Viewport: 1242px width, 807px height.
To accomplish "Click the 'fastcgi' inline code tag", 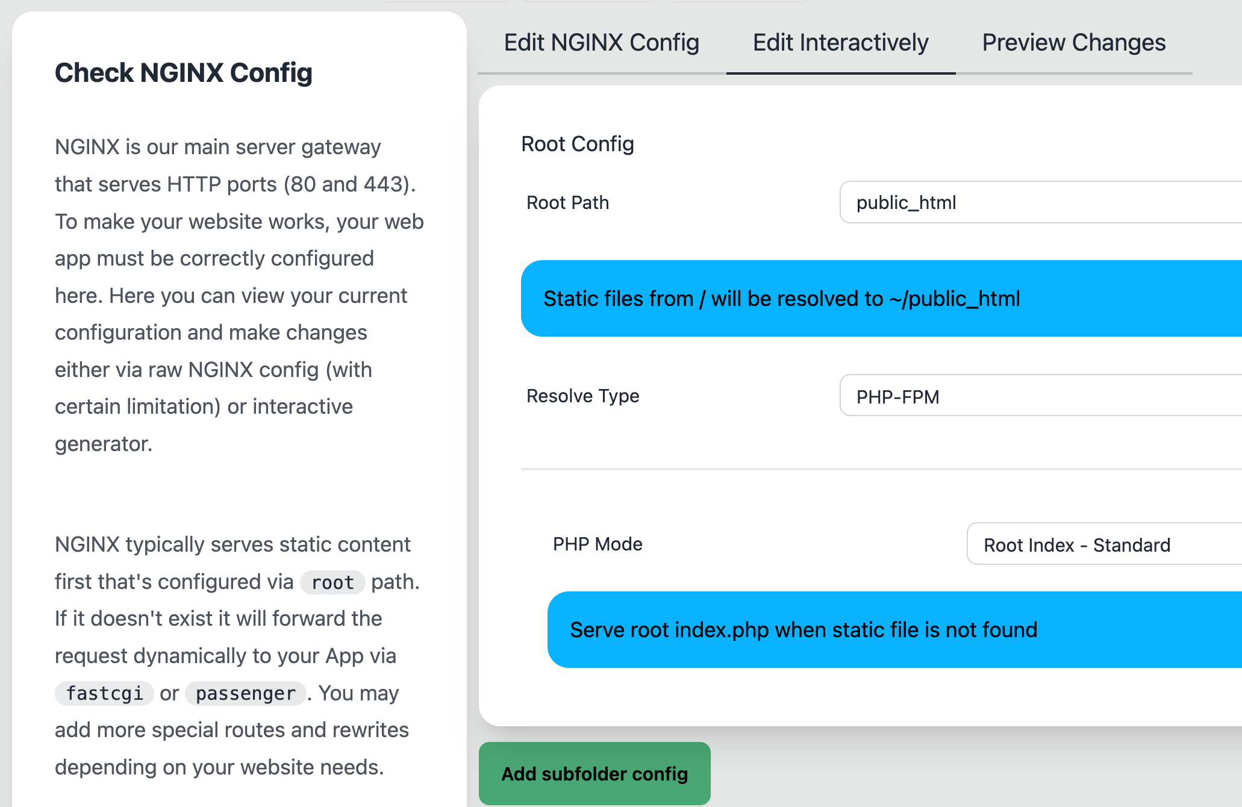I will tap(104, 694).
